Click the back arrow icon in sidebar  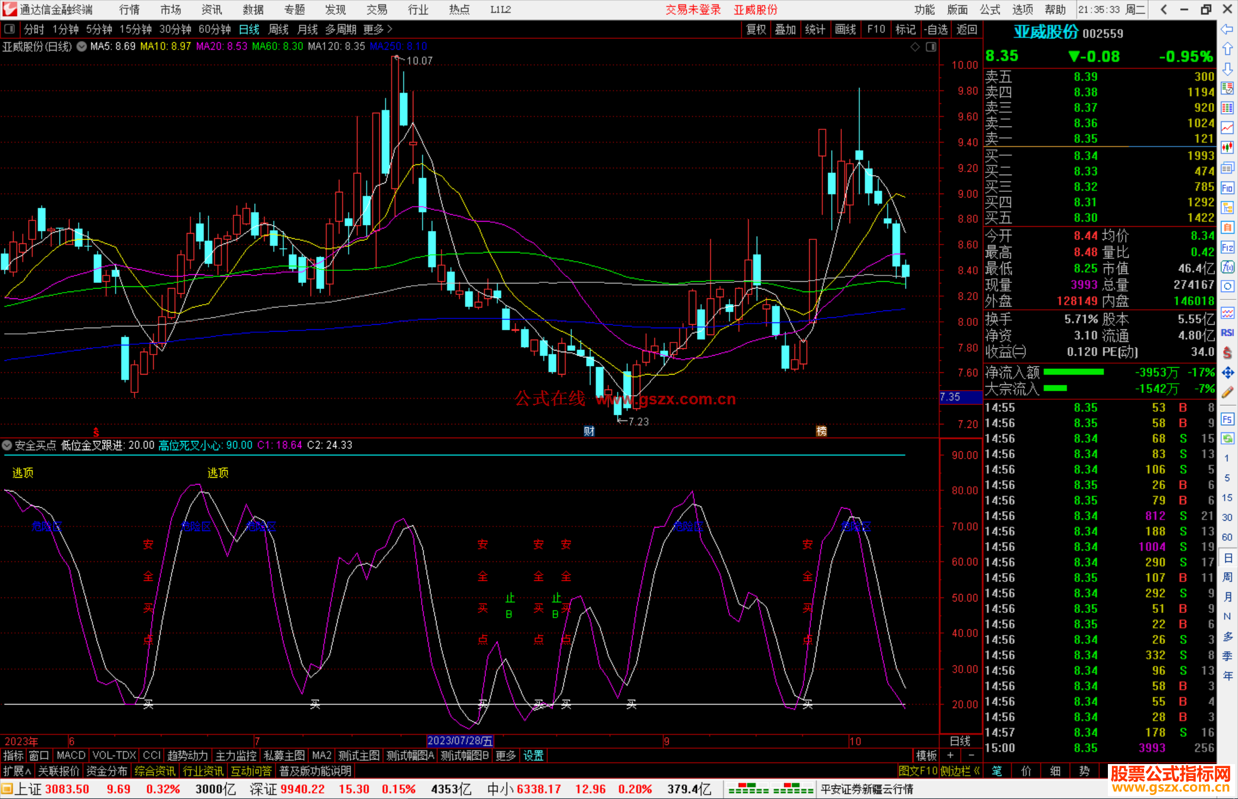click(1227, 29)
